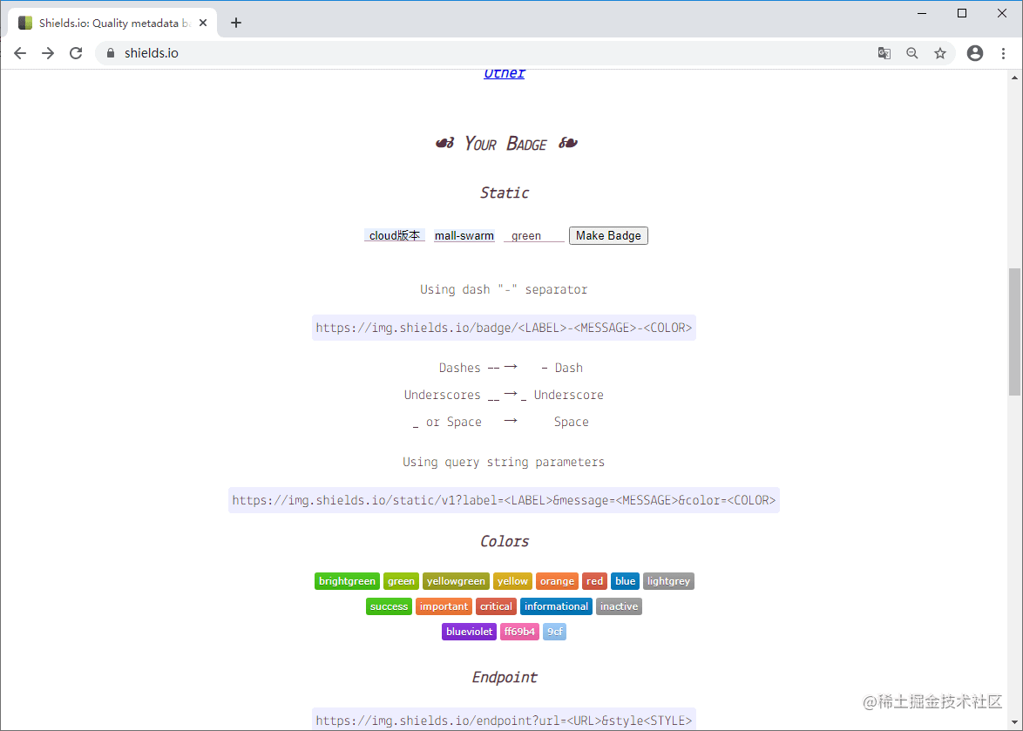
Task: Click the Make Badge button
Action: pos(608,235)
